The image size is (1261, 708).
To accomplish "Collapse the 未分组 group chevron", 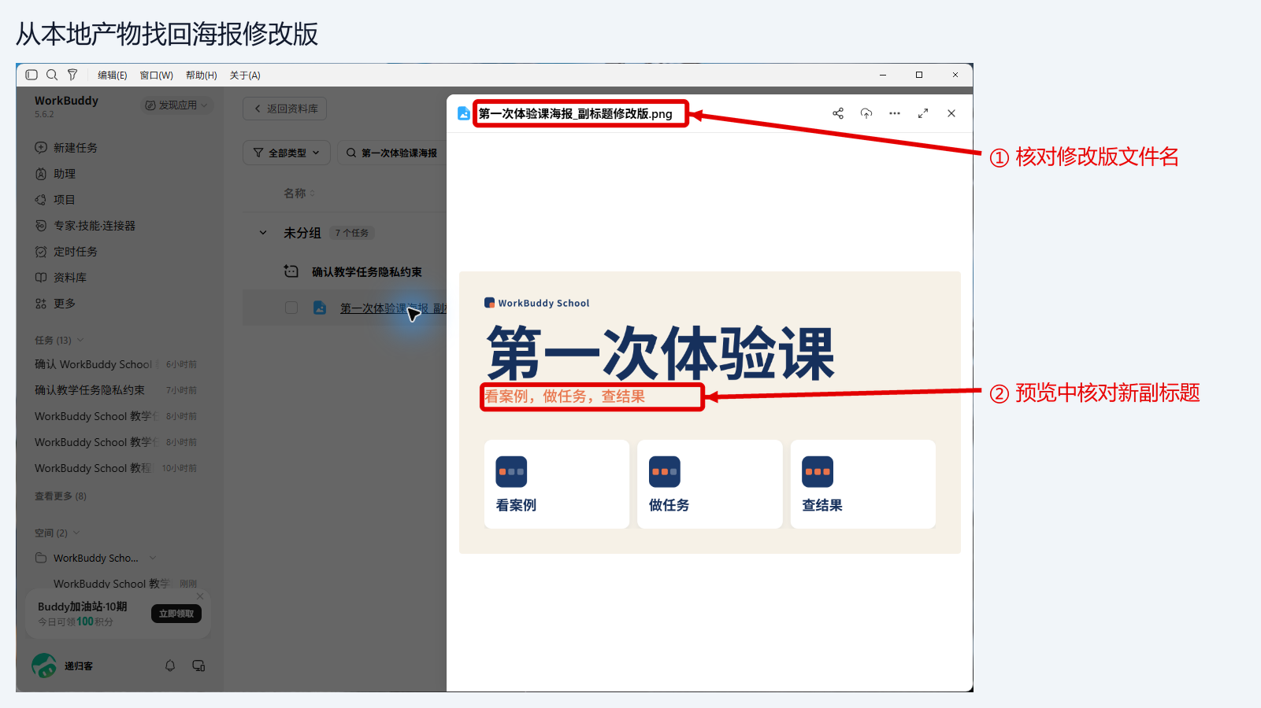I will point(263,233).
